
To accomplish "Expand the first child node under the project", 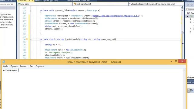I will (191, 19).
